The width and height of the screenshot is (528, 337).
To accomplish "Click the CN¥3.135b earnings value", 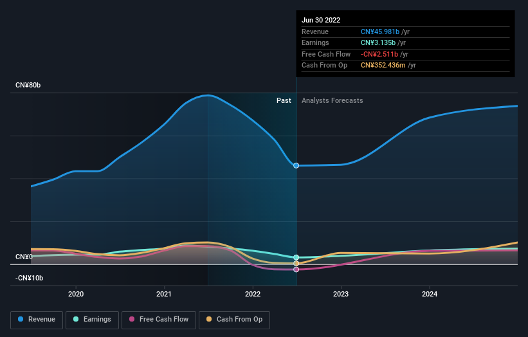I will point(378,42).
